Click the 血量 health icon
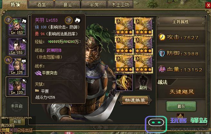Image resolution: width=211 pixels, height=134 pixels. tap(162, 69)
